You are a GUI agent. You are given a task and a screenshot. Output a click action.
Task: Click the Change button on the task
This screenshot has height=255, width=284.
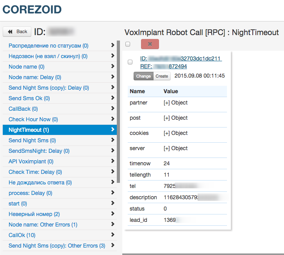click(143, 76)
